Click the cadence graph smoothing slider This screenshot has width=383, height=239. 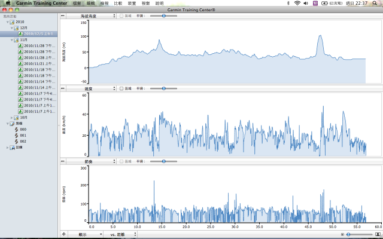point(163,161)
